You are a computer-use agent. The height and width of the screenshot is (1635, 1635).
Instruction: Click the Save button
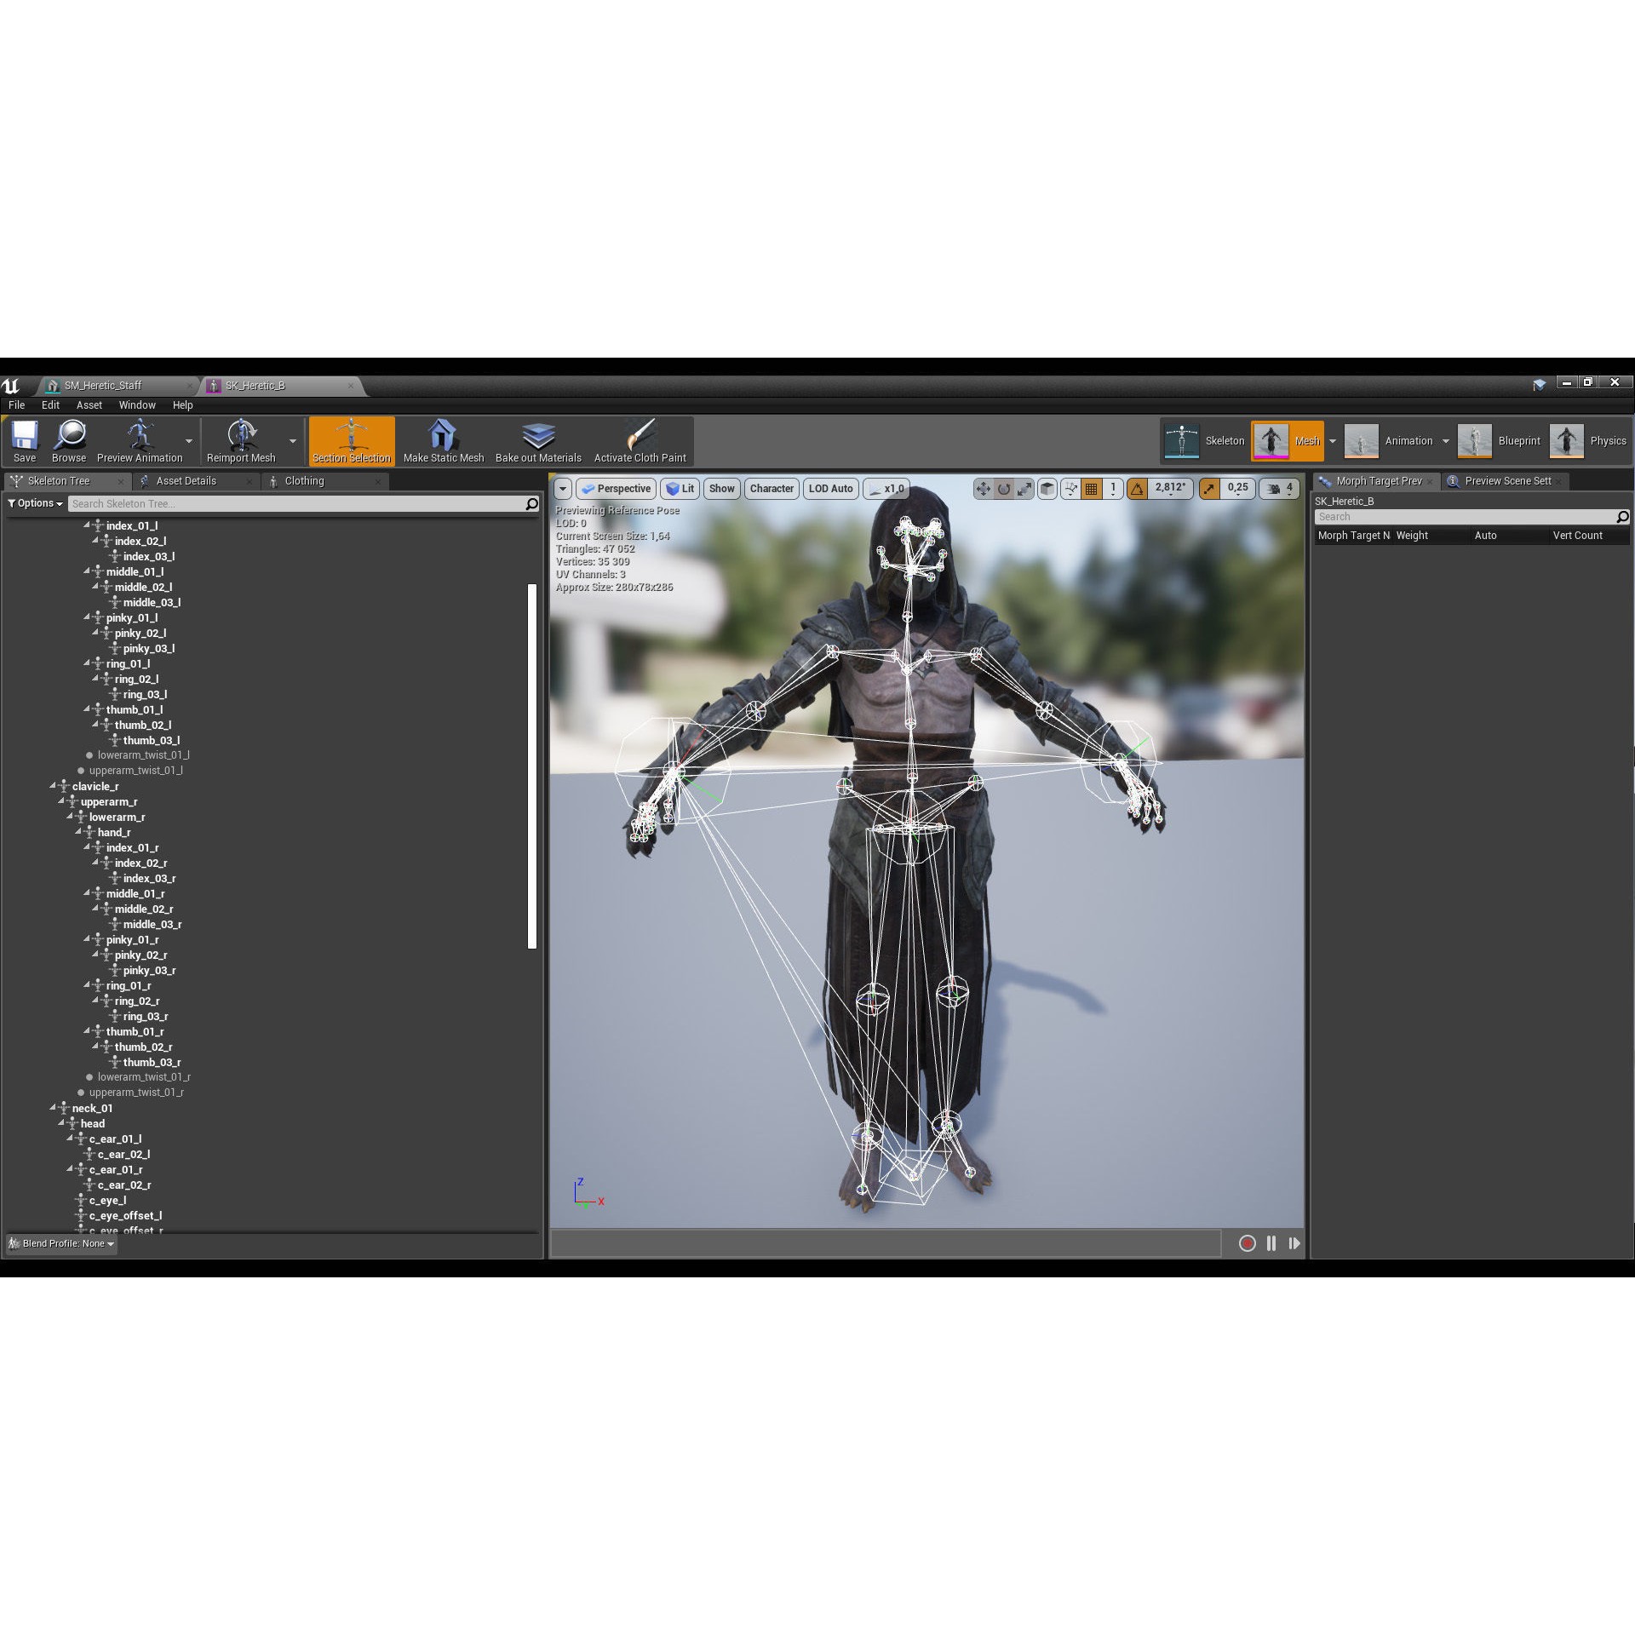tap(24, 440)
